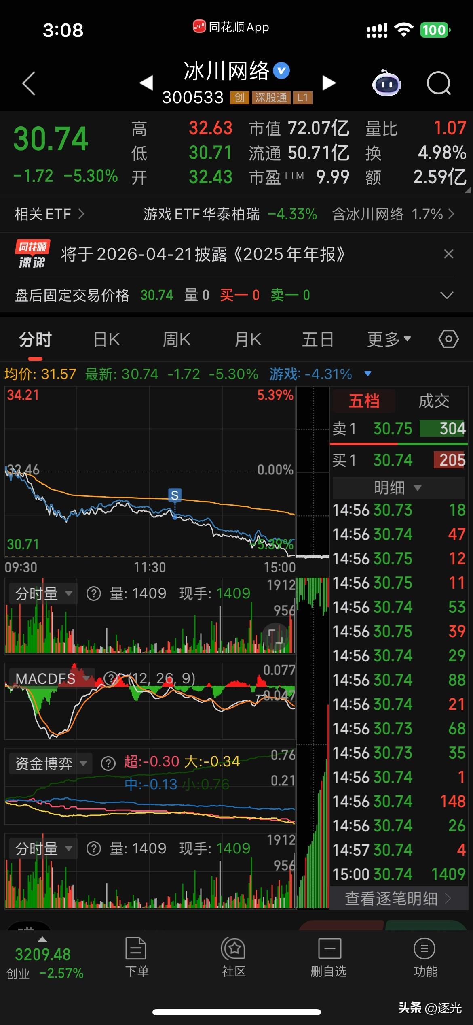Open 相关ETF list
This screenshot has height=1025, width=473.
pos(49,214)
